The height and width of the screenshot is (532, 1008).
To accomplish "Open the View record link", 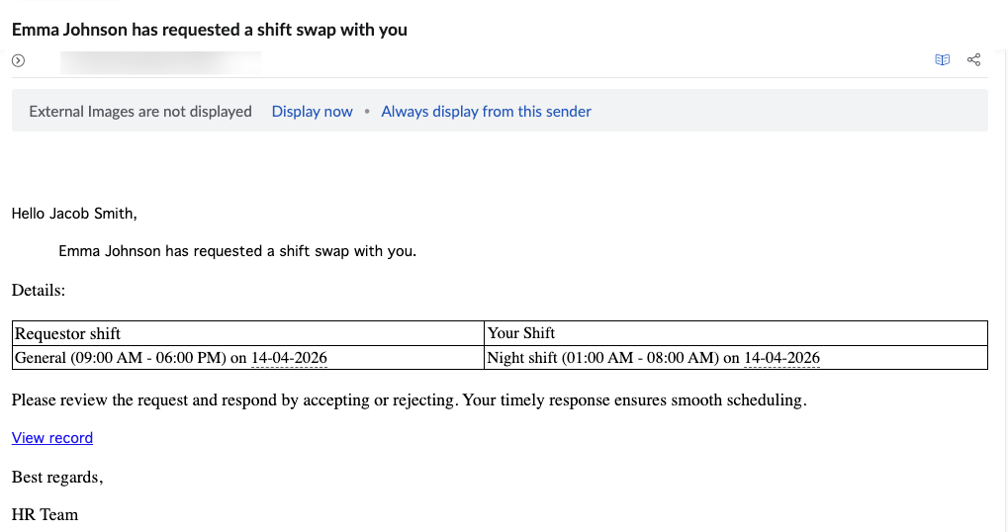I will point(52,438).
